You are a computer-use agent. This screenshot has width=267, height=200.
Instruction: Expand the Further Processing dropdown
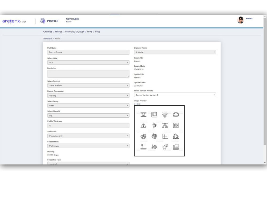point(88,95)
